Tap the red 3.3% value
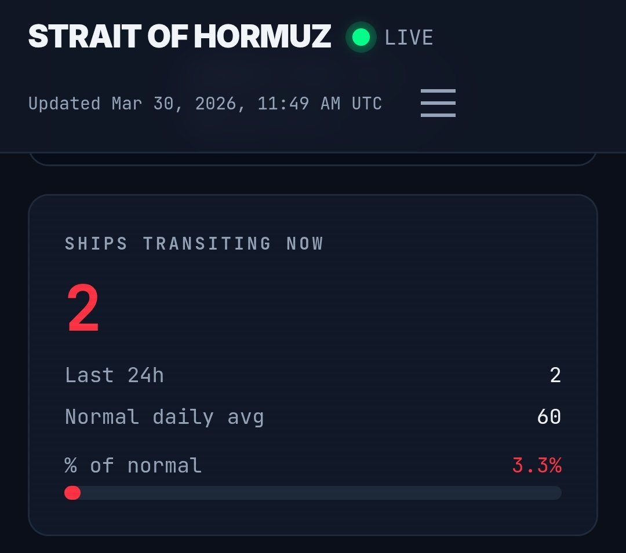The image size is (626, 553). [536, 466]
